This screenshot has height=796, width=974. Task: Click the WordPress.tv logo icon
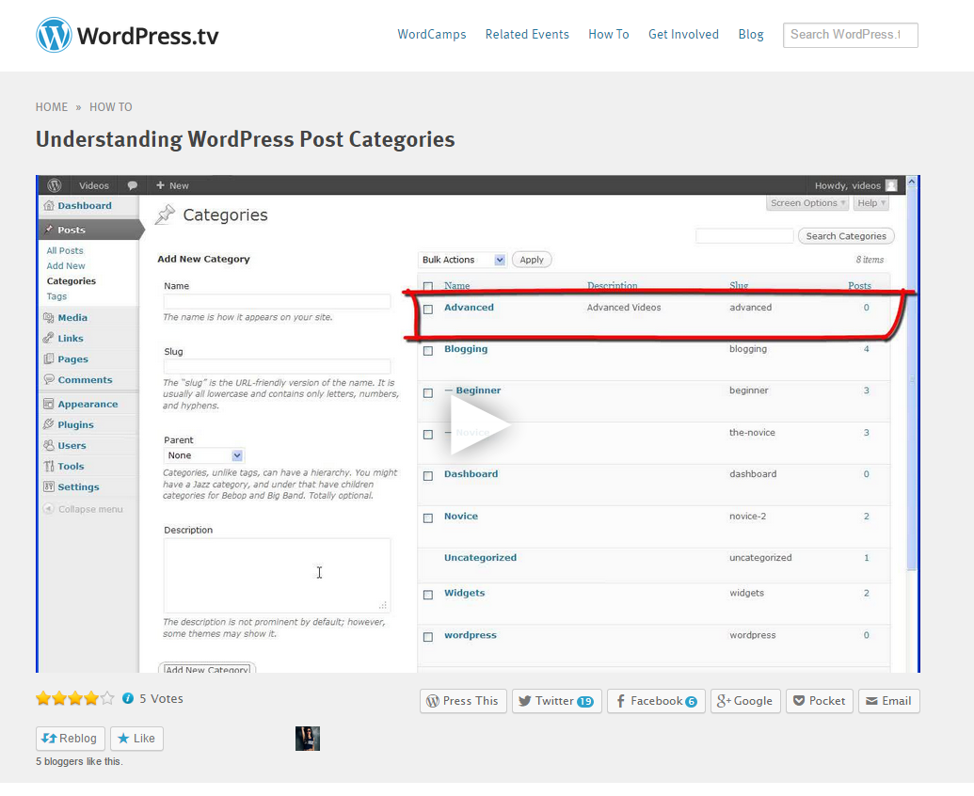pos(54,35)
